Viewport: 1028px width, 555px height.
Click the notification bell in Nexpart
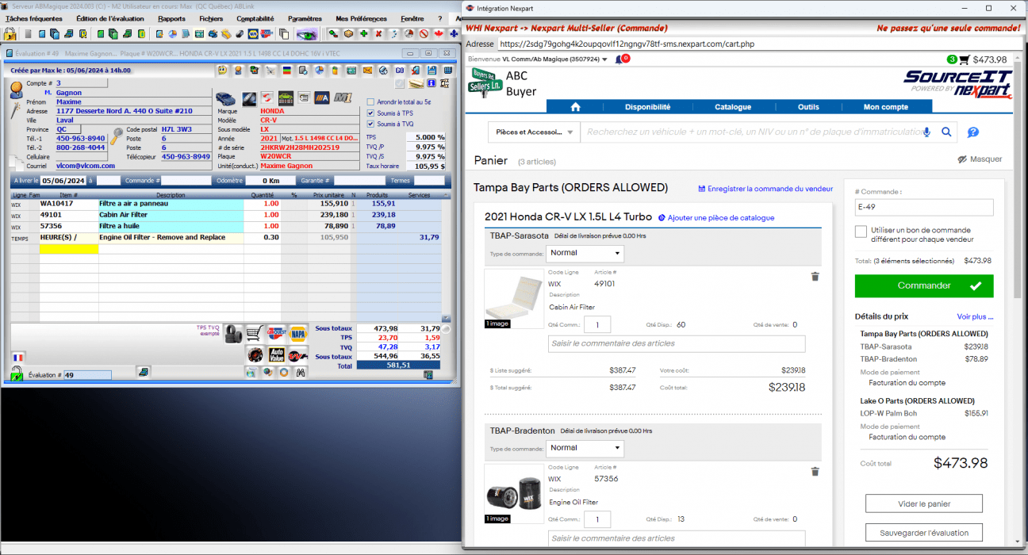(x=619, y=59)
